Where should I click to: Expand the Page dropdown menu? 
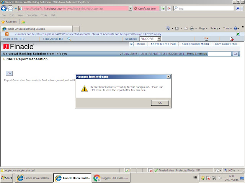point(203,29)
